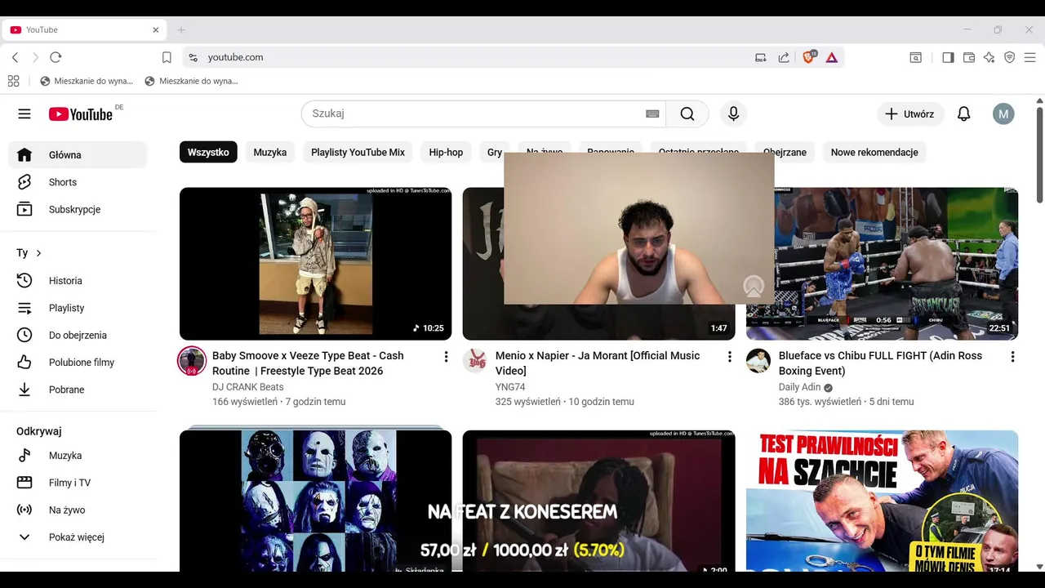Open the on-screen keyboard in the search box
Screen dimensions: 1045x588
652,114
